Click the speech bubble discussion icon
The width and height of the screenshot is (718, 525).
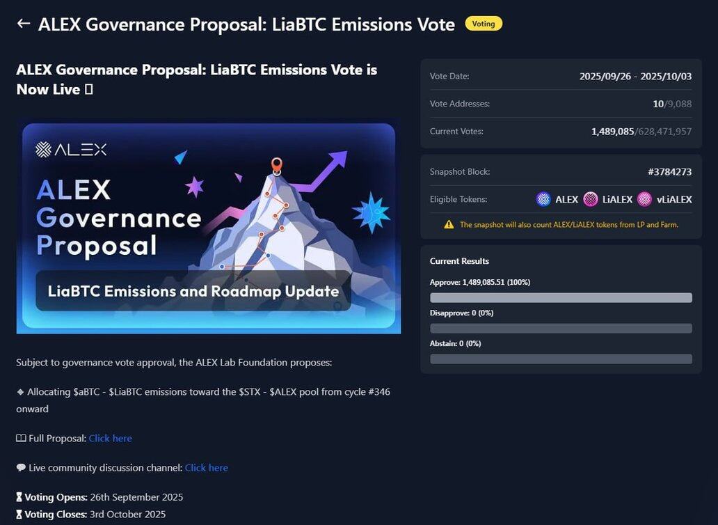point(21,467)
